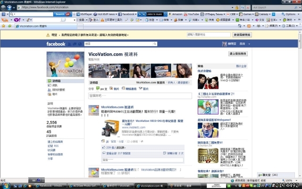The height and width of the screenshot is (189, 302).
Task: Open the www.mobile01.com link
Action: click(x=134, y=128)
